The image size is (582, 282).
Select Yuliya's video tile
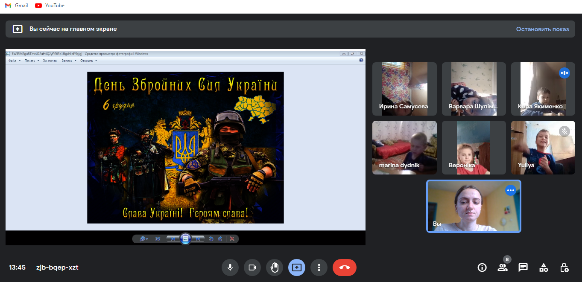coord(543,148)
